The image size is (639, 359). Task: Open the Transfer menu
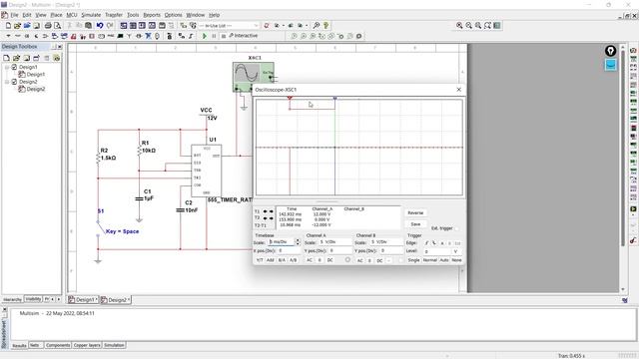click(114, 15)
